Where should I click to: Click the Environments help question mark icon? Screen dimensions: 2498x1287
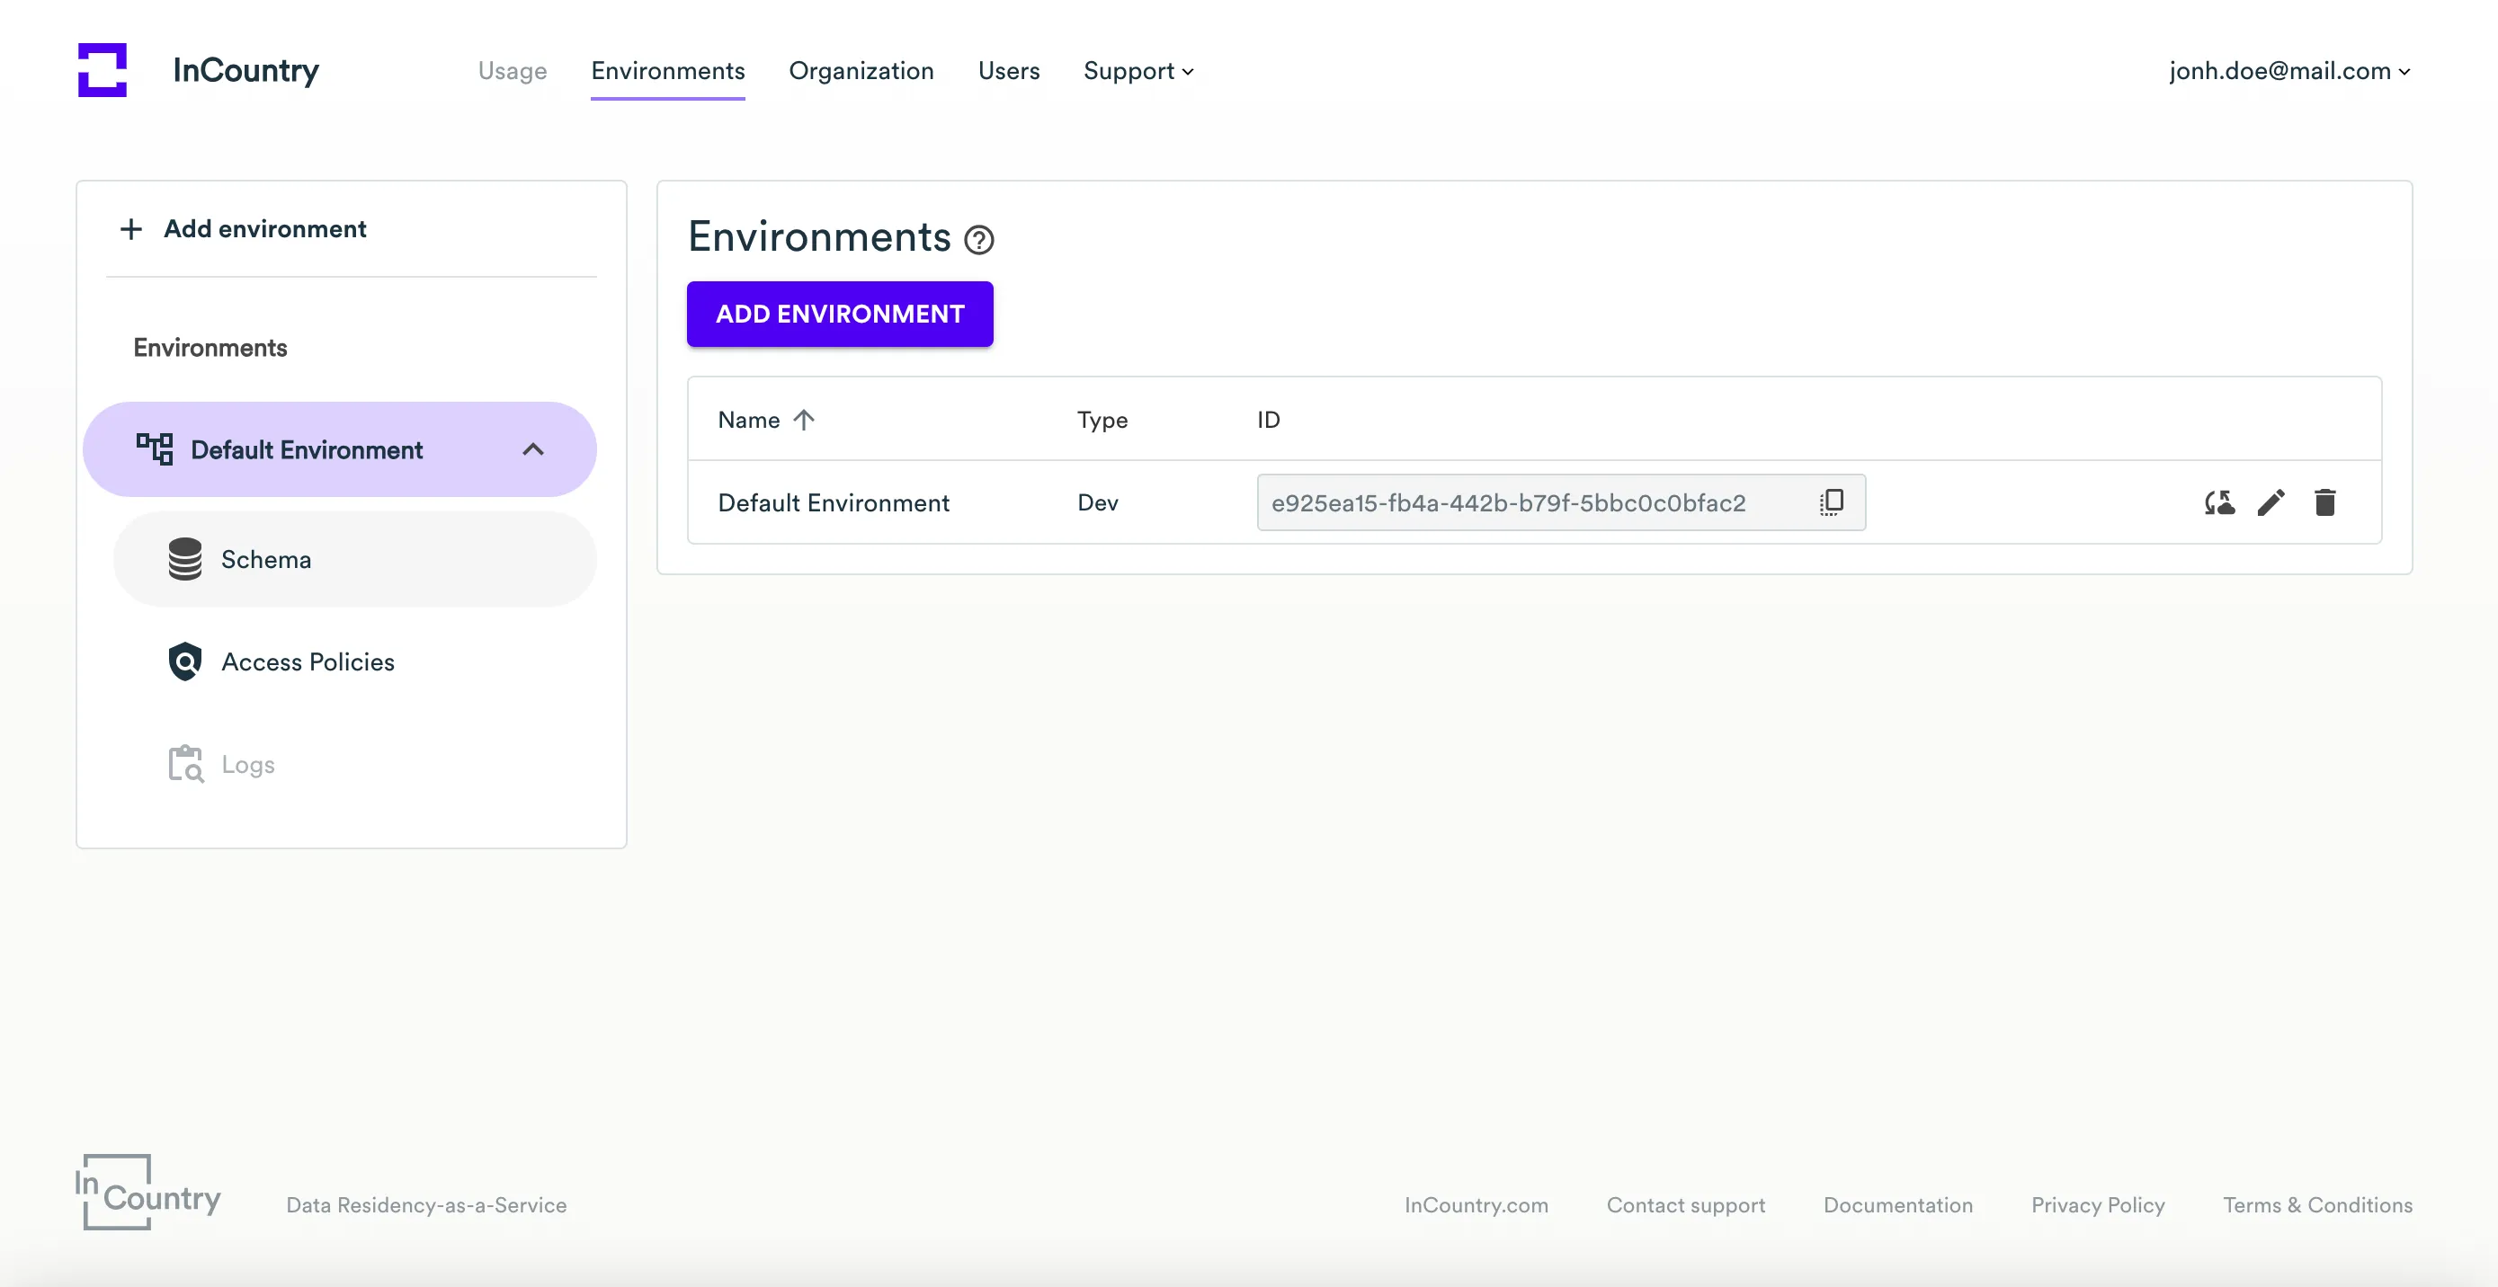pyautogui.click(x=978, y=239)
